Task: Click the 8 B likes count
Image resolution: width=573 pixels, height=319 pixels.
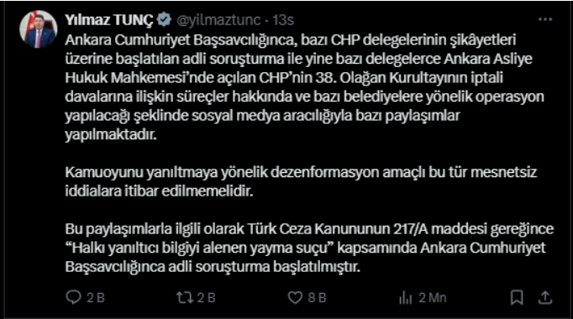Action: 317,298
